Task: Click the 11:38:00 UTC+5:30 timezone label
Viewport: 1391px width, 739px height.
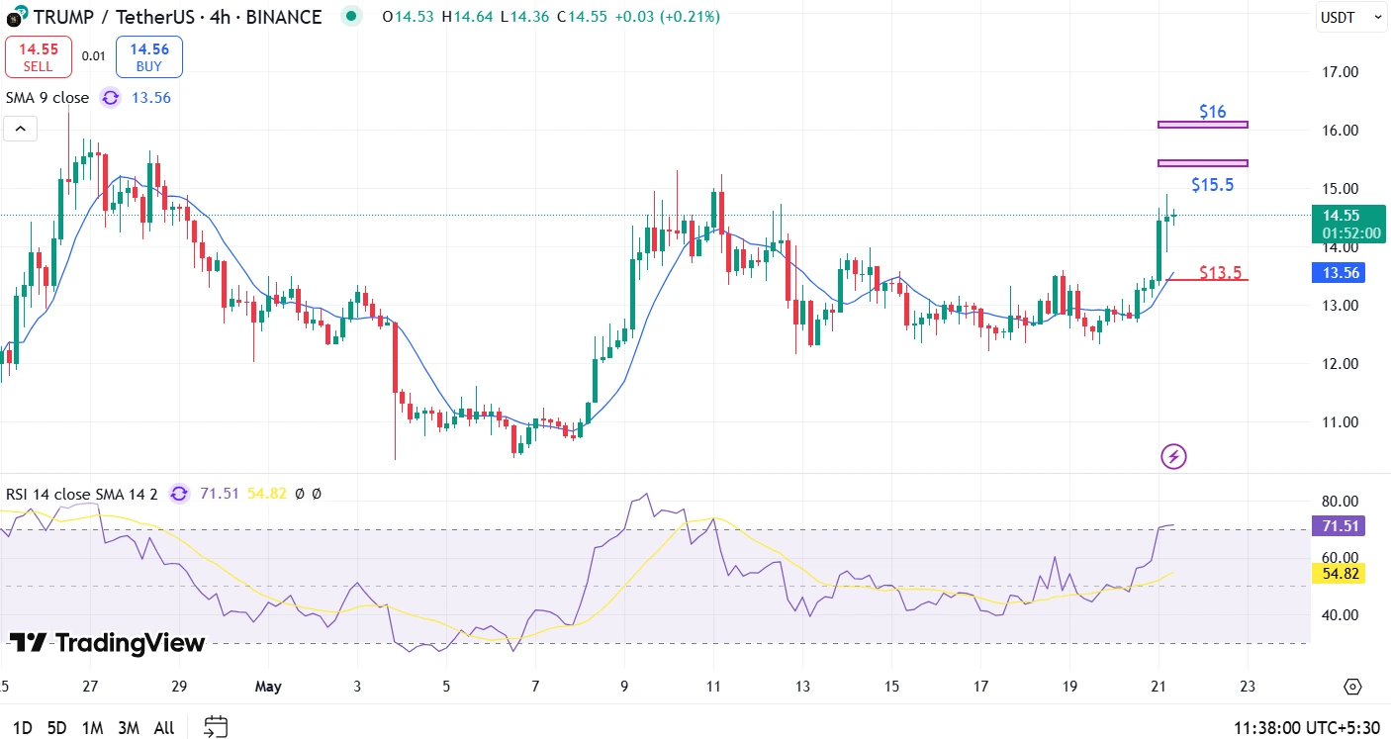Action: (1307, 728)
